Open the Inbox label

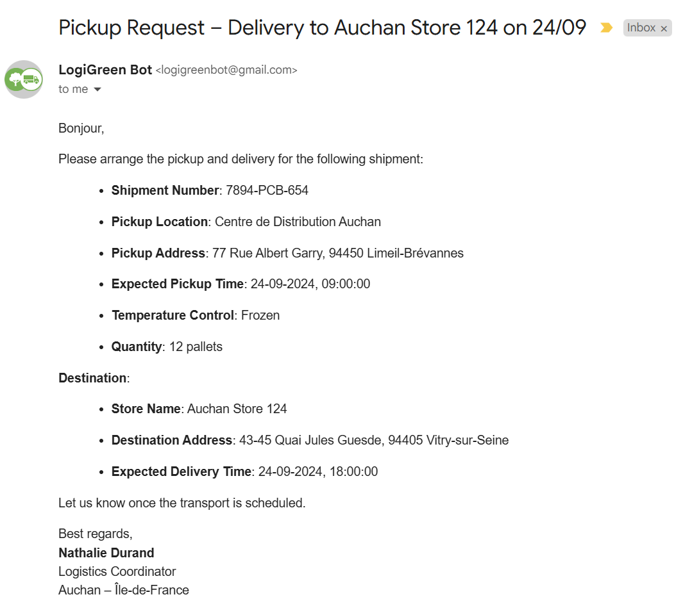(641, 28)
